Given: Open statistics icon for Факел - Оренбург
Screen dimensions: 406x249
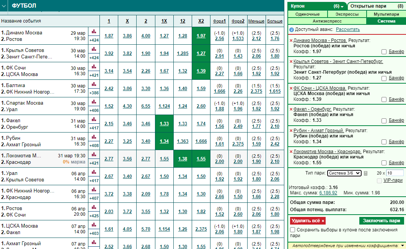Looking at the screenshot, I should 94,120.
